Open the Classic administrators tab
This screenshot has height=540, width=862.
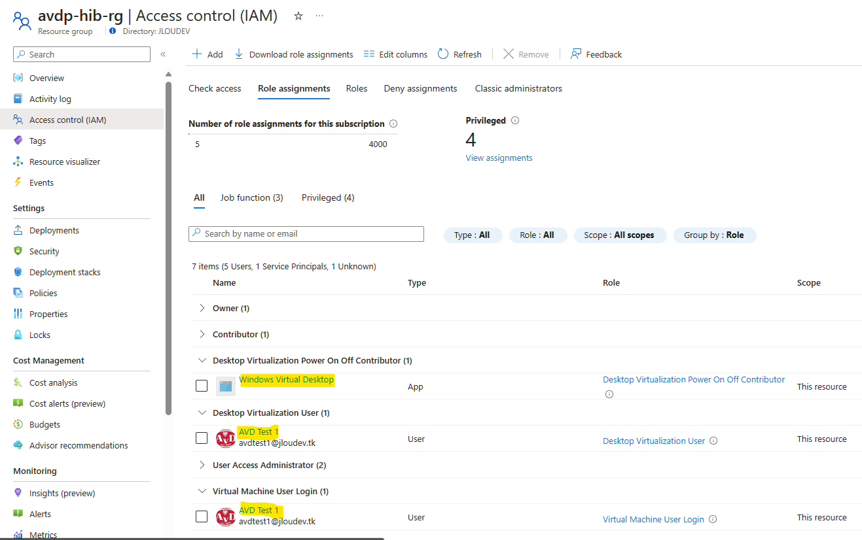pyautogui.click(x=518, y=88)
